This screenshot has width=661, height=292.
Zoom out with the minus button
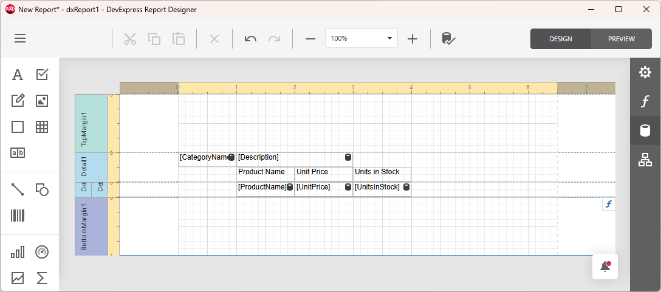pos(310,39)
